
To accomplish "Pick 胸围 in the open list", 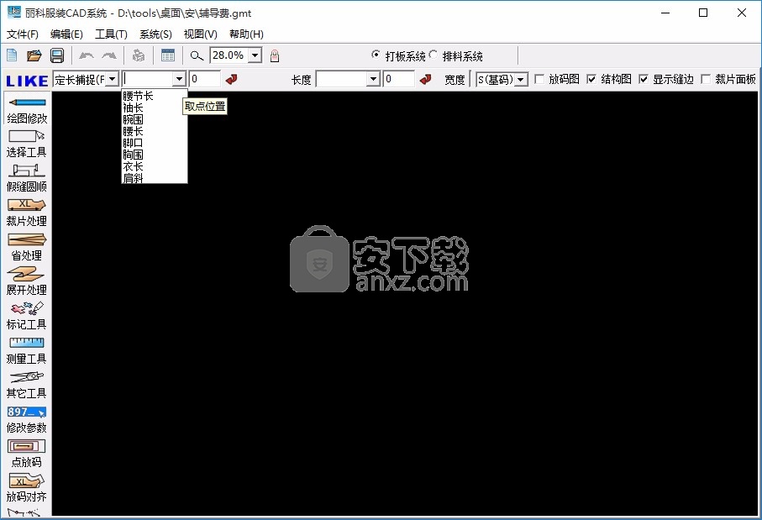I will 134,155.
